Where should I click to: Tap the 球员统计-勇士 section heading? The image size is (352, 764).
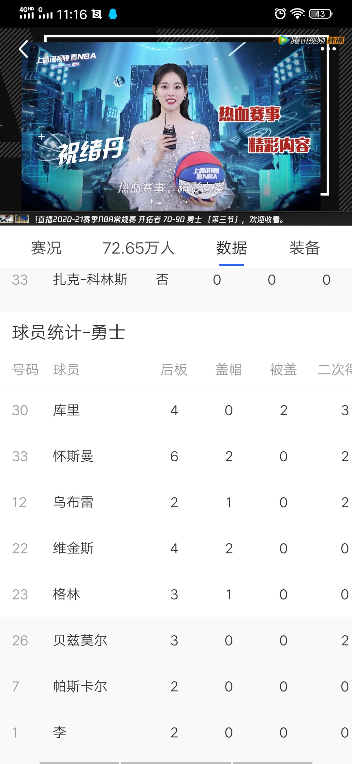pos(69,333)
